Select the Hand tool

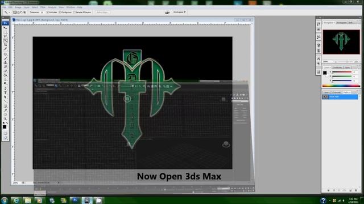point(5,114)
